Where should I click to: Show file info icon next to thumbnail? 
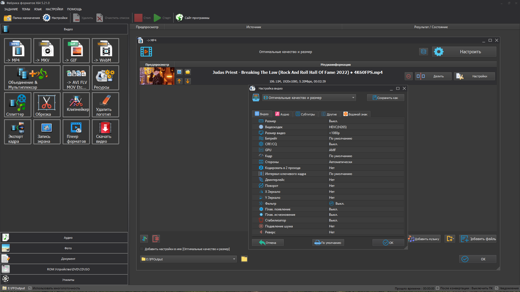tap(179, 72)
